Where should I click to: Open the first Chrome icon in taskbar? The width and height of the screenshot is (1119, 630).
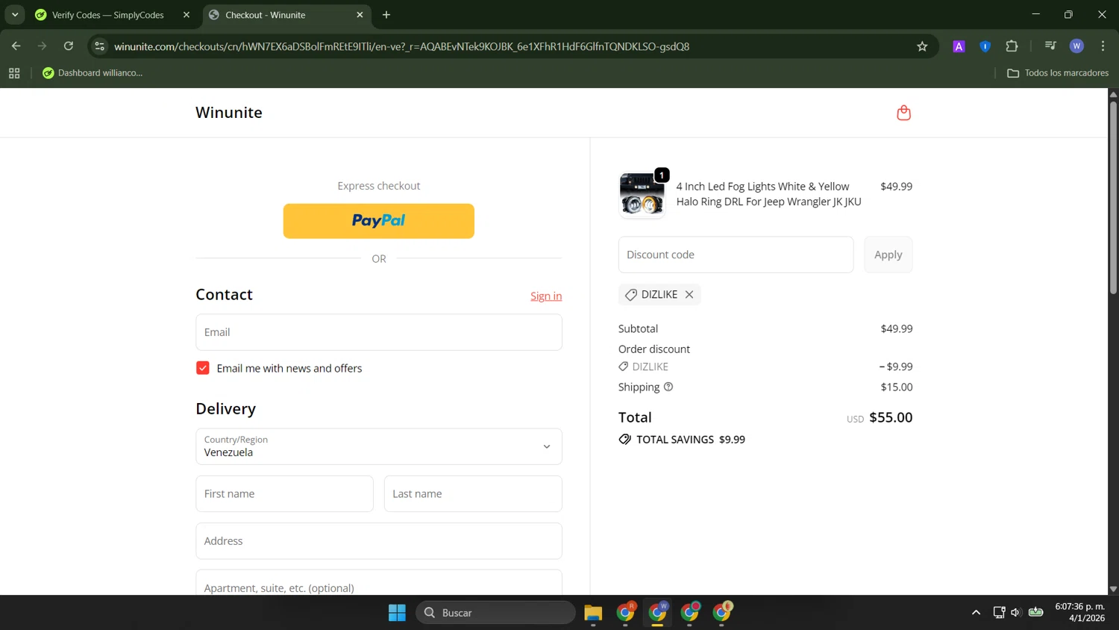(x=625, y=613)
